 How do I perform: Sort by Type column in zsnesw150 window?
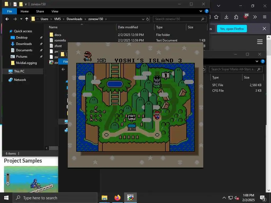coord(159,27)
